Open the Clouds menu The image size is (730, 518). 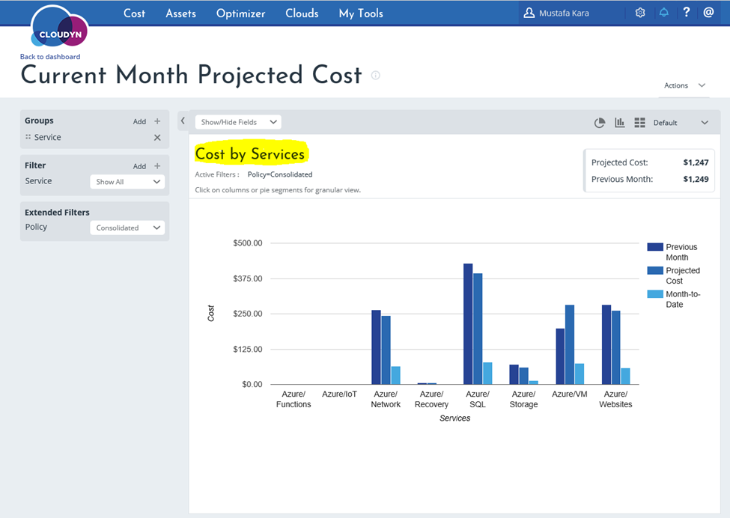click(302, 13)
